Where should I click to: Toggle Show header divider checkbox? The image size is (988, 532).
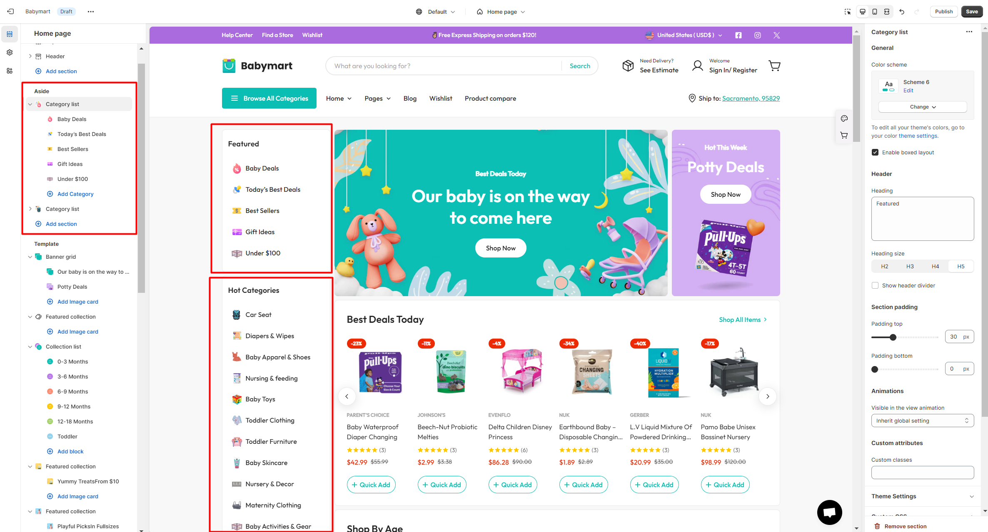coord(875,286)
